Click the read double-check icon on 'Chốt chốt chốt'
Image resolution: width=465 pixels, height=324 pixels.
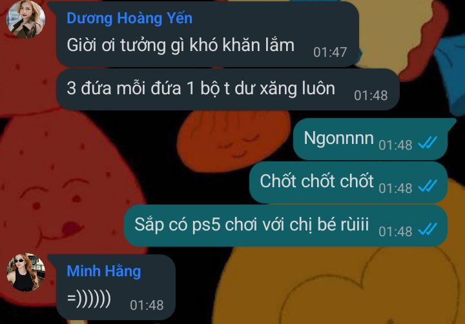(x=428, y=186)
